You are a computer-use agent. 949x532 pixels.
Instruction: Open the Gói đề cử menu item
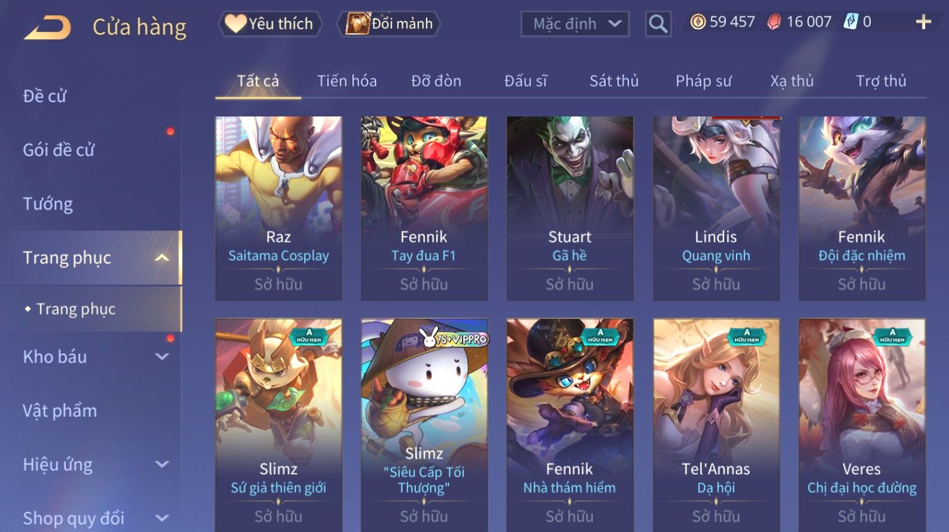point(59,150)
